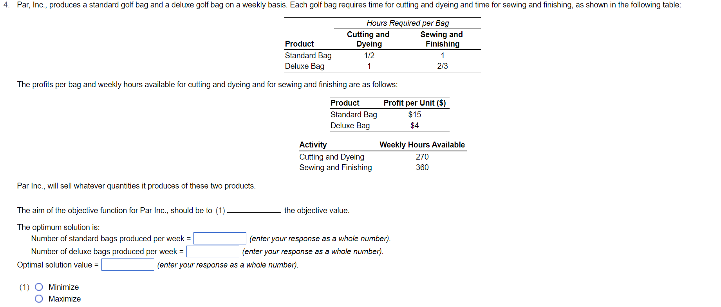
Task: Select the $4 profit value
Action: coord(415,126)
